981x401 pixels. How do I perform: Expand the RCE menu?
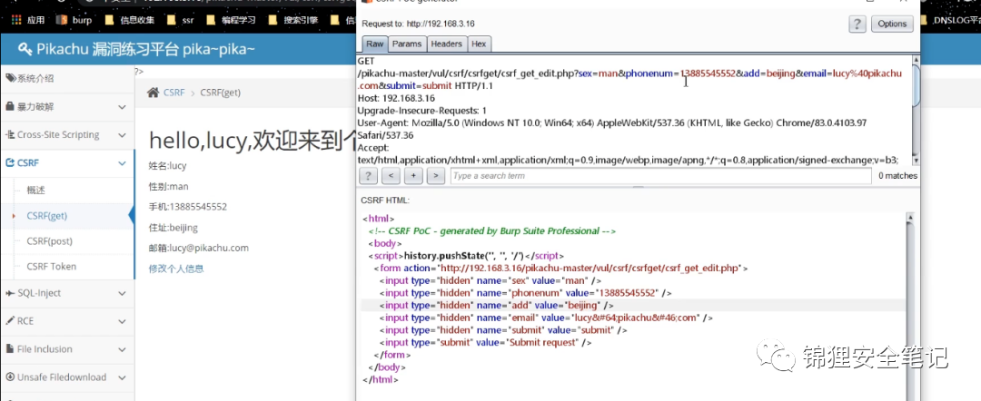(x=67, y=321)
